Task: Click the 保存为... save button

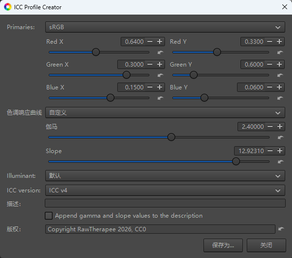Action: click(223, 245)
